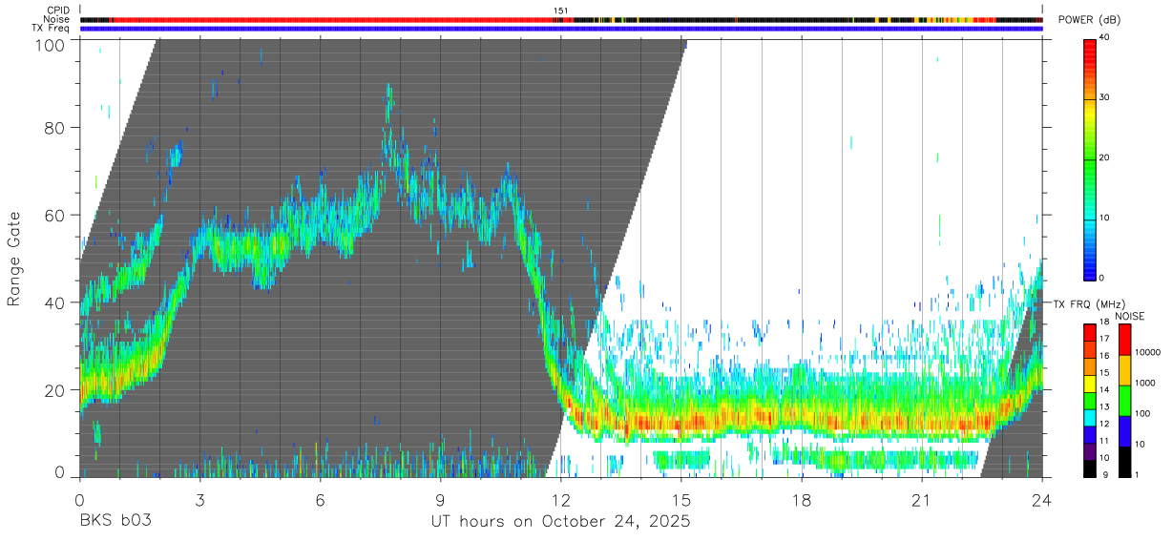Screen dimensions: 1172x541
Task: Click the 0 hour origin tick label
Action: click(79, 499)
